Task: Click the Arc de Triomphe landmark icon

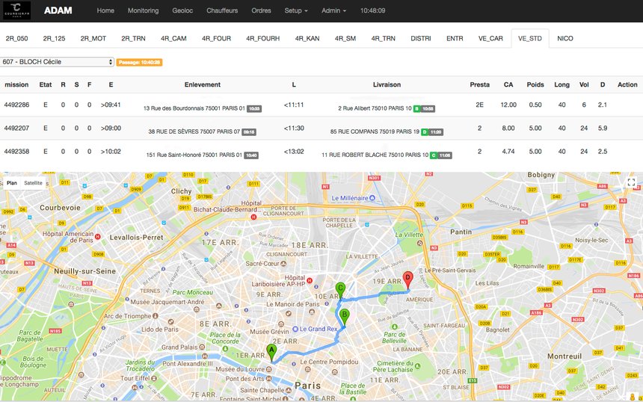Action: pyautogui.click(x=156, y=316)
